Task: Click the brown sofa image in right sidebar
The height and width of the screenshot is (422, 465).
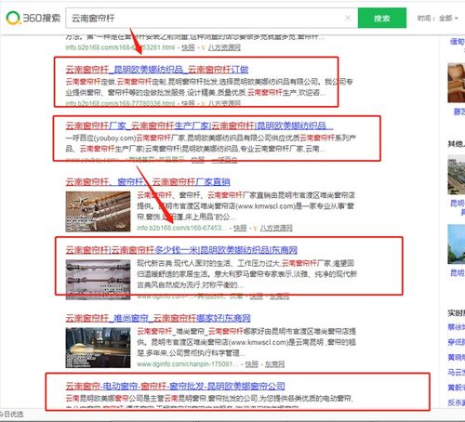Action: point(456,83)
